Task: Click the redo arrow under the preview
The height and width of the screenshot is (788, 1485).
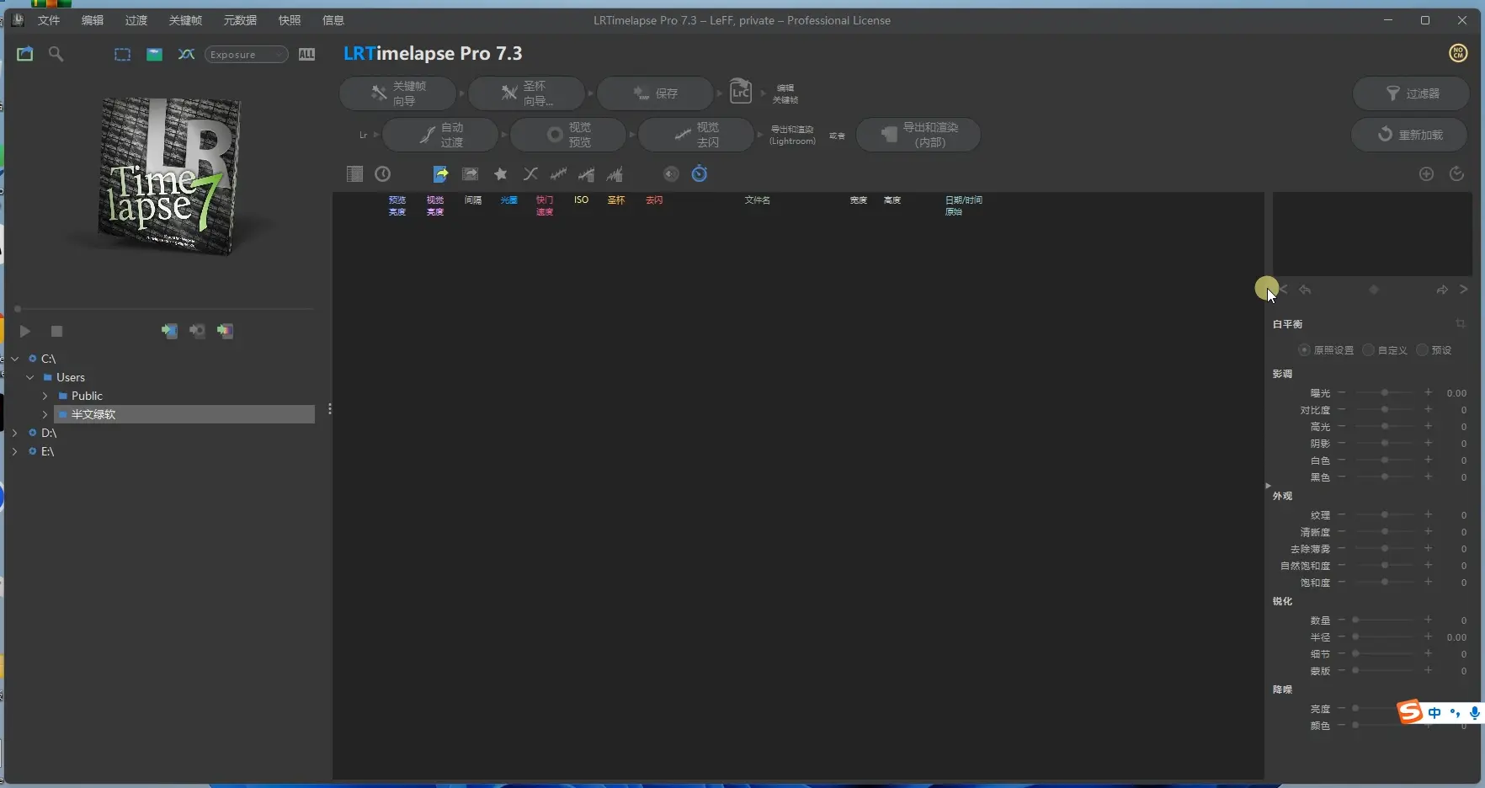Action: point(1442,290)
